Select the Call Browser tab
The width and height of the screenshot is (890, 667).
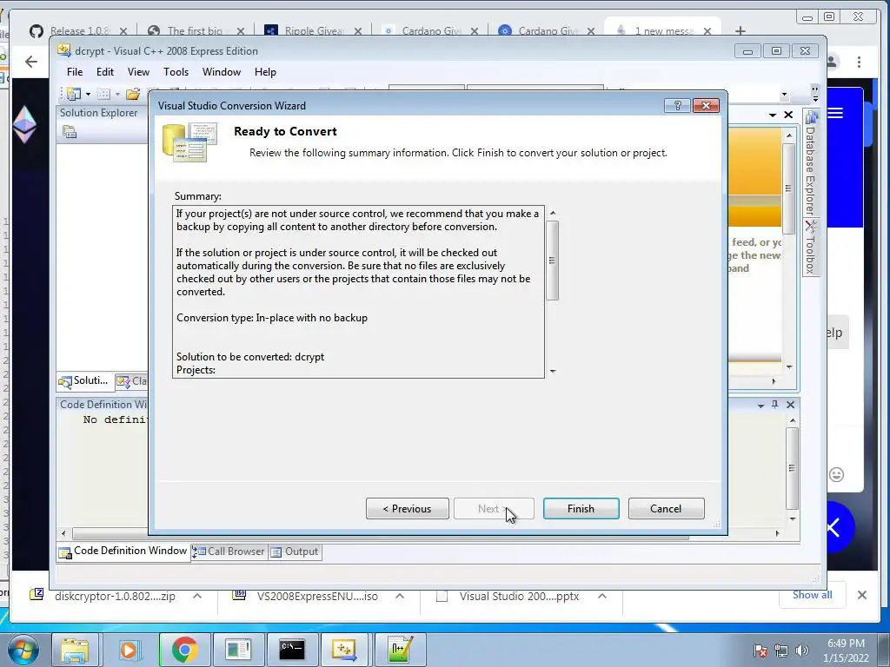click(x=229, y=551)
